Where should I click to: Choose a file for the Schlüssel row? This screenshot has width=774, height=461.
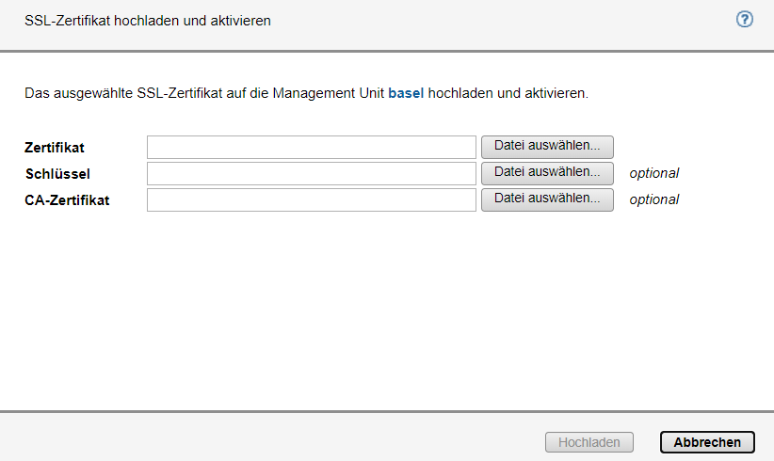coord(547,173)
